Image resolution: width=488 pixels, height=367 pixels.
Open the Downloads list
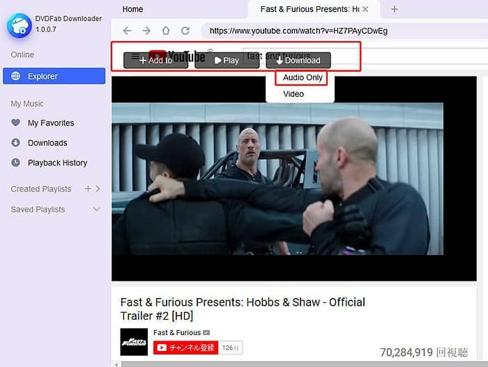point(47,143)
